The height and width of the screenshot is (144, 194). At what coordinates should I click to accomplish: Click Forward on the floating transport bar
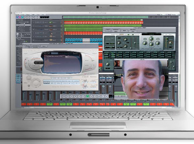[83, 96]
